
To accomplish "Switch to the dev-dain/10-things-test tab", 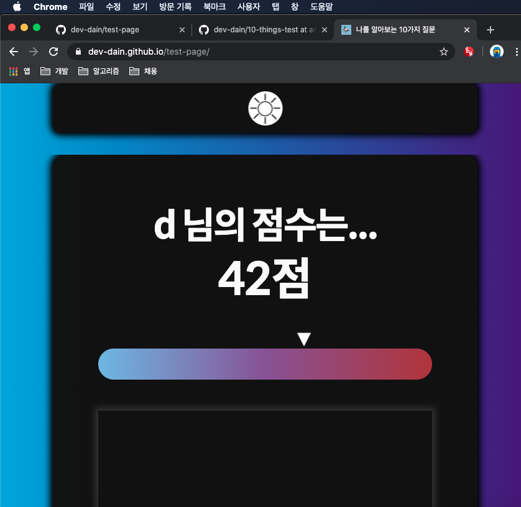I will [263, 30].
